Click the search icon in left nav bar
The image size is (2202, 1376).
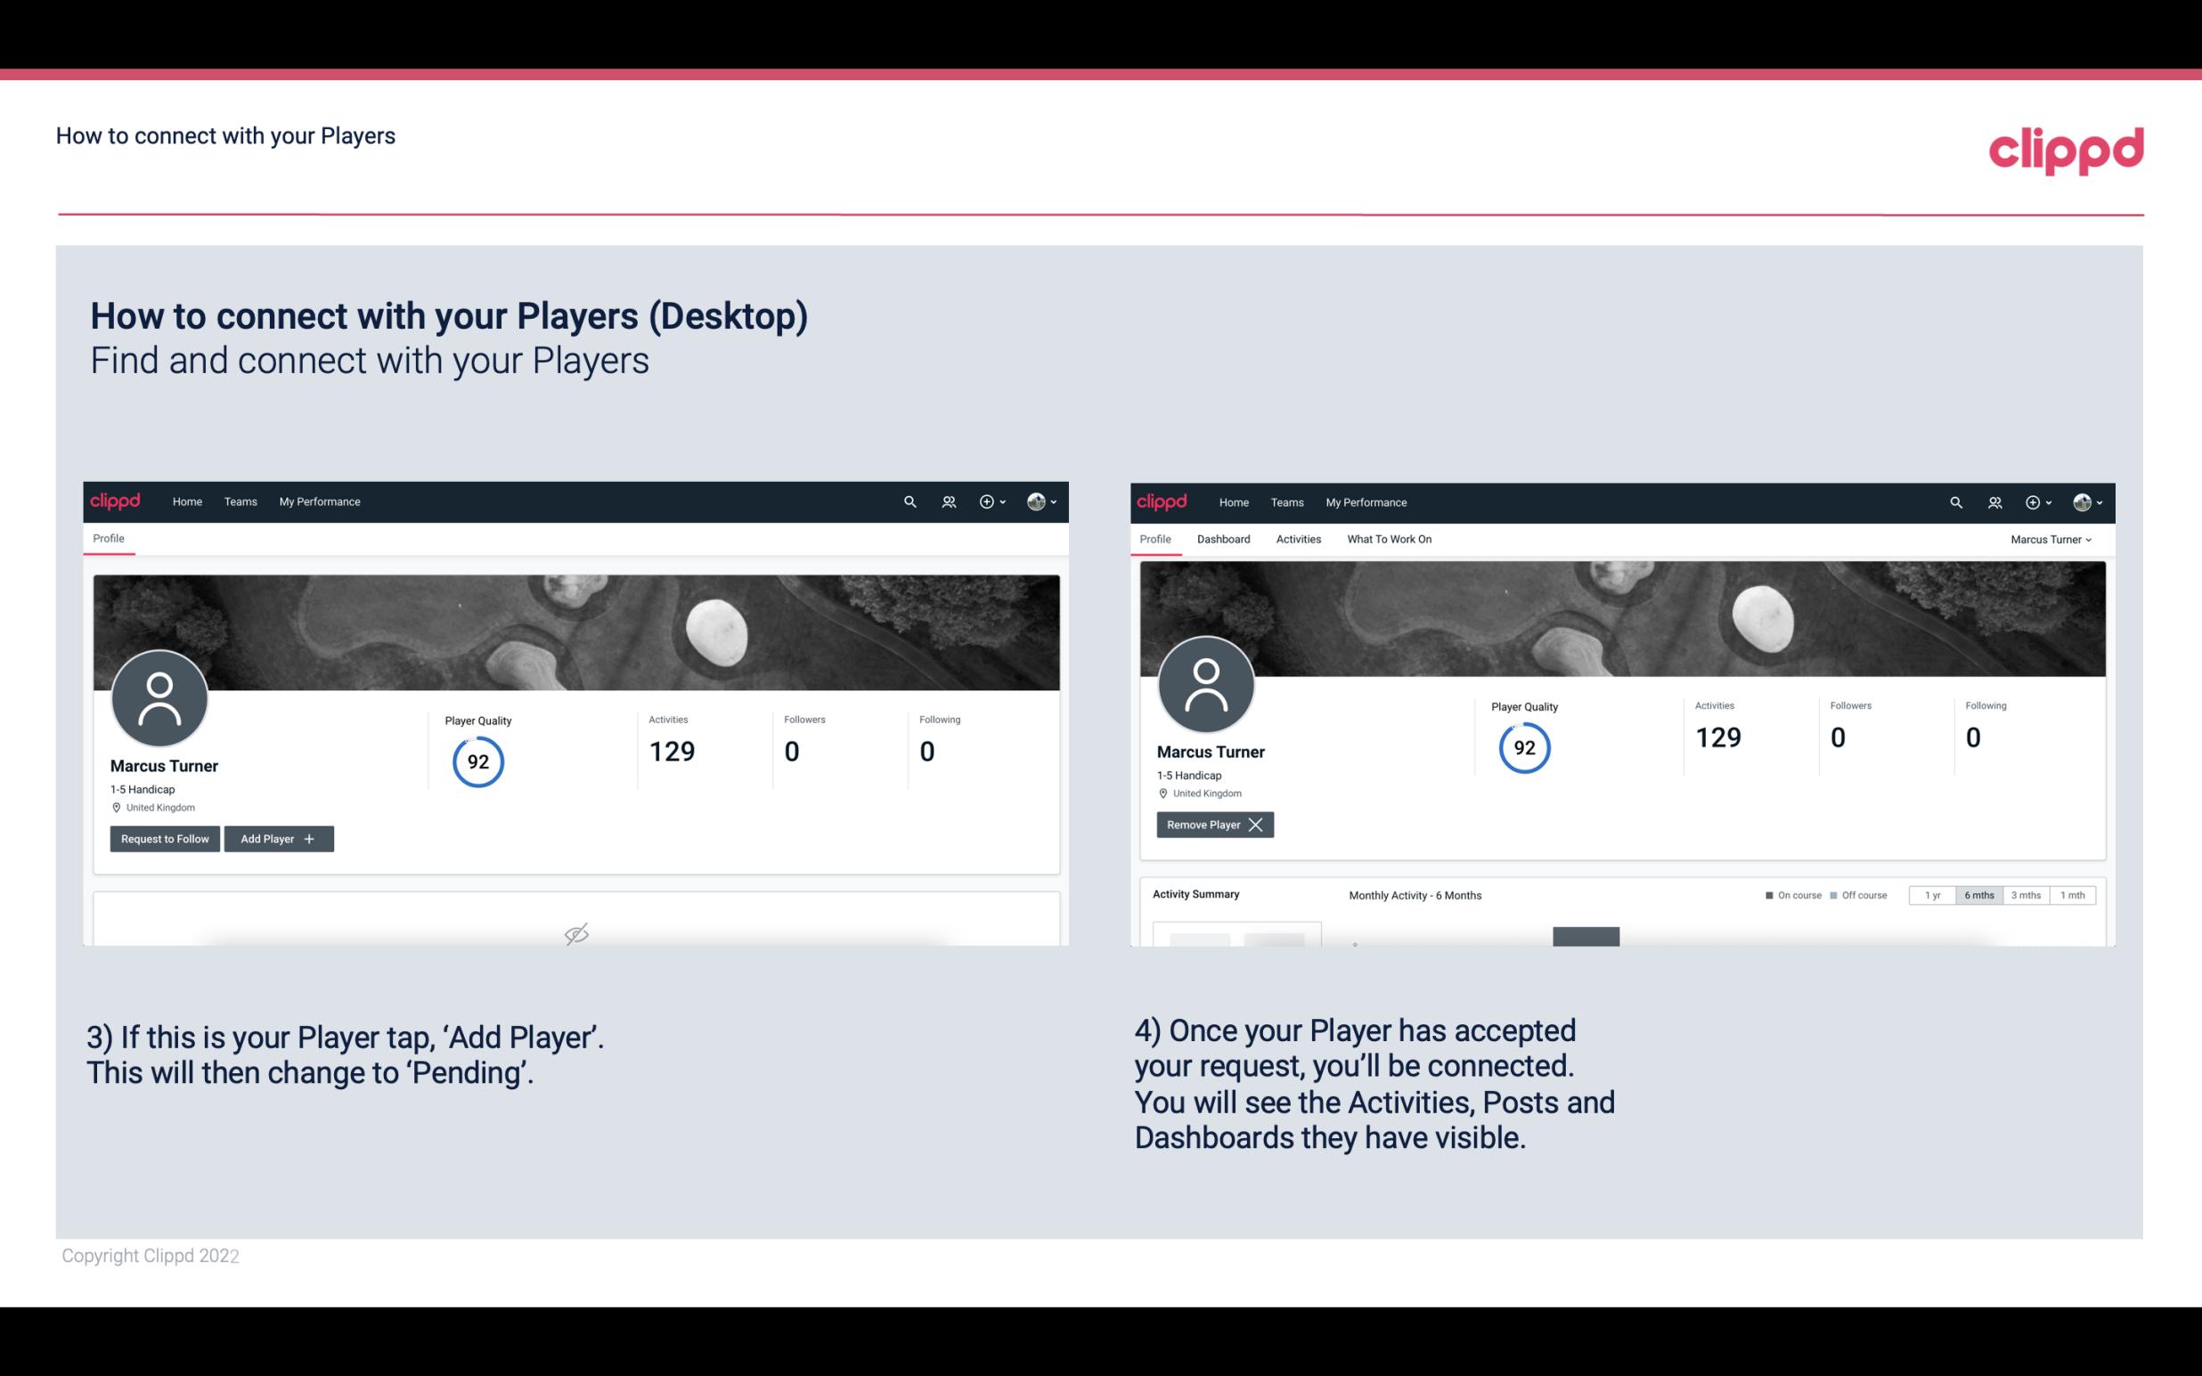[909, 501]
